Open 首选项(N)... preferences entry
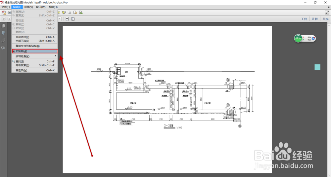 35,70
